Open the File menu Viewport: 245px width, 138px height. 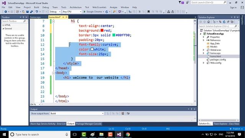3,7
